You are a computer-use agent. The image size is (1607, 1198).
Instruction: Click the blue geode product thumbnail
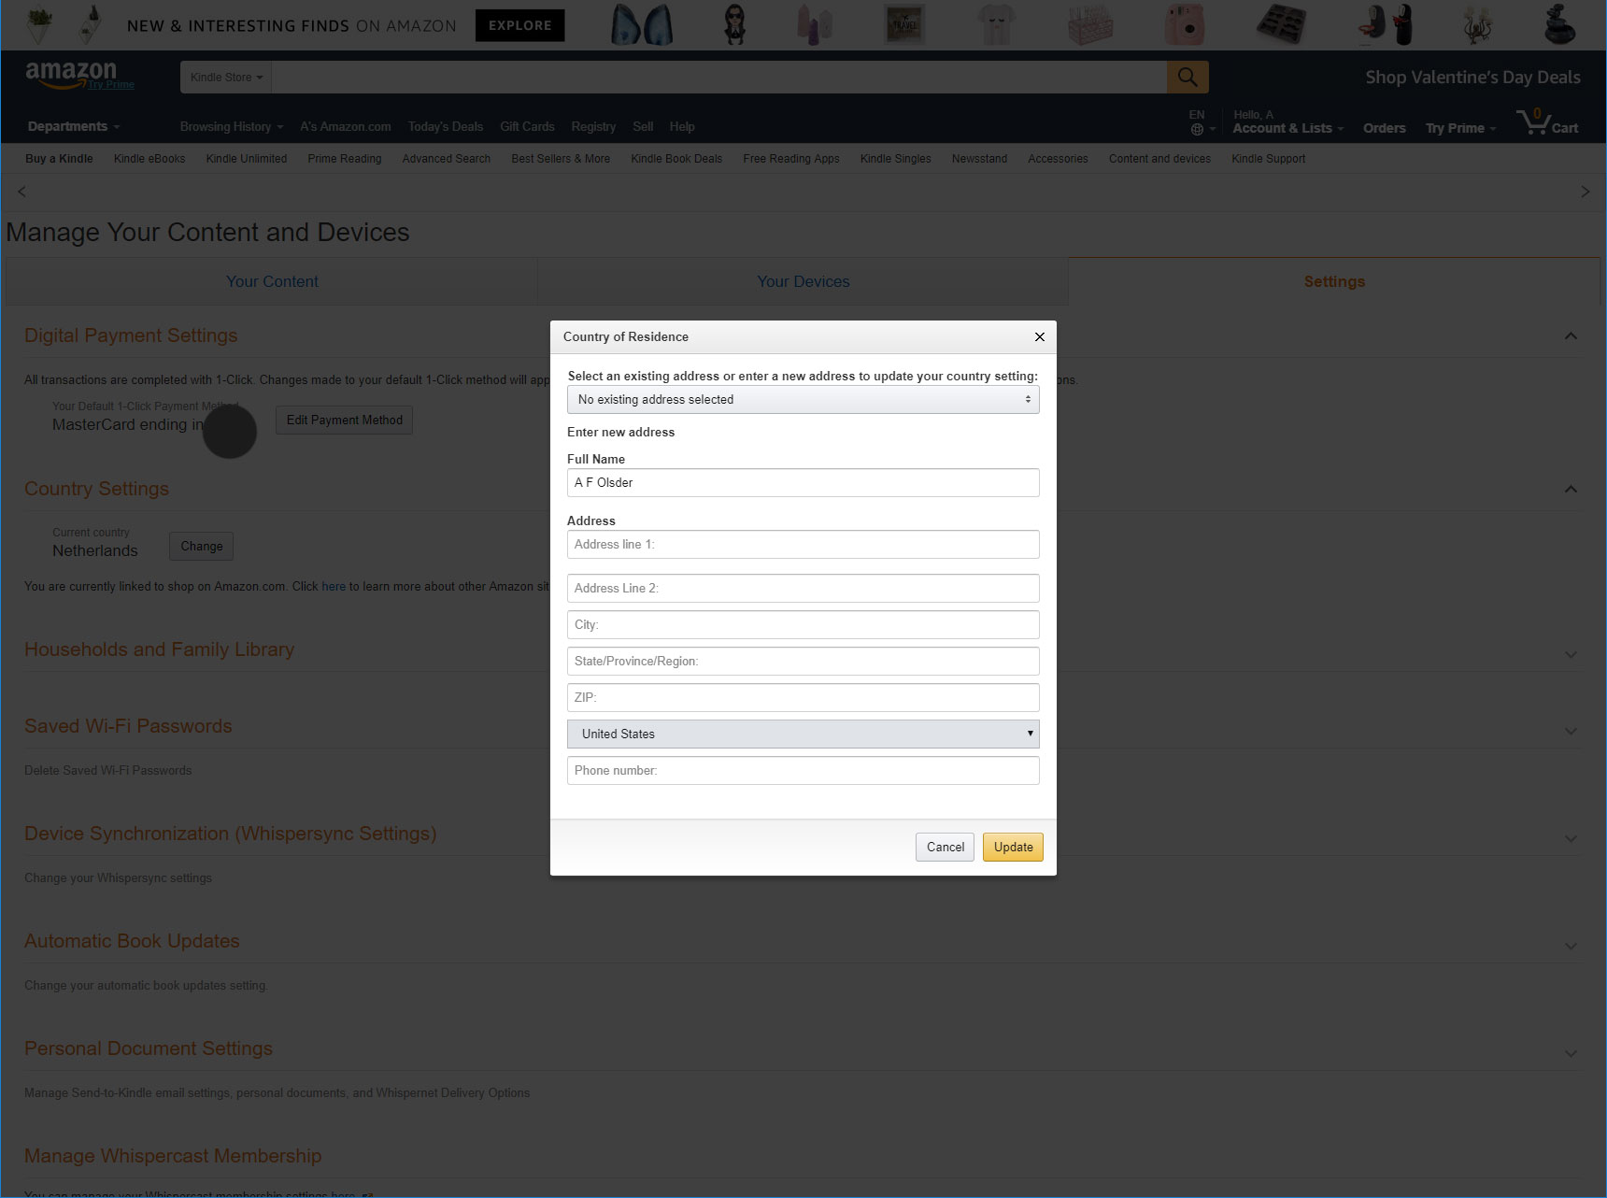642,25
